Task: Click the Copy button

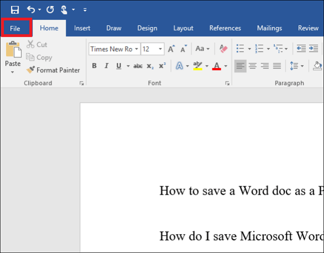Action: pyautogui.click(x=39, y=57)
